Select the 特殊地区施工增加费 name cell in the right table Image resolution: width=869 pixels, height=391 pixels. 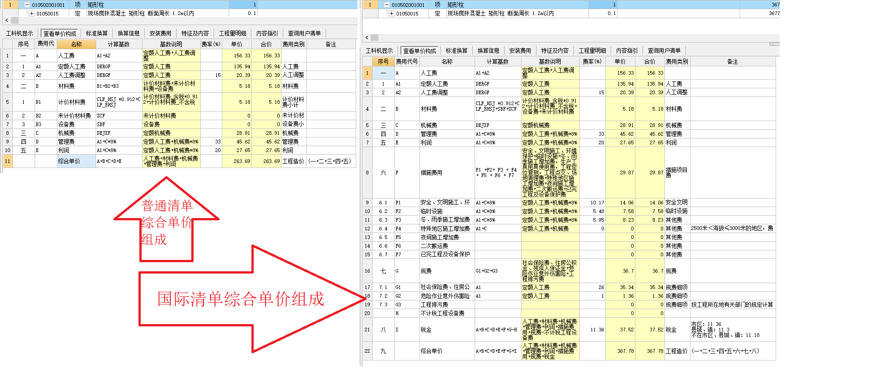pos(447,229)
